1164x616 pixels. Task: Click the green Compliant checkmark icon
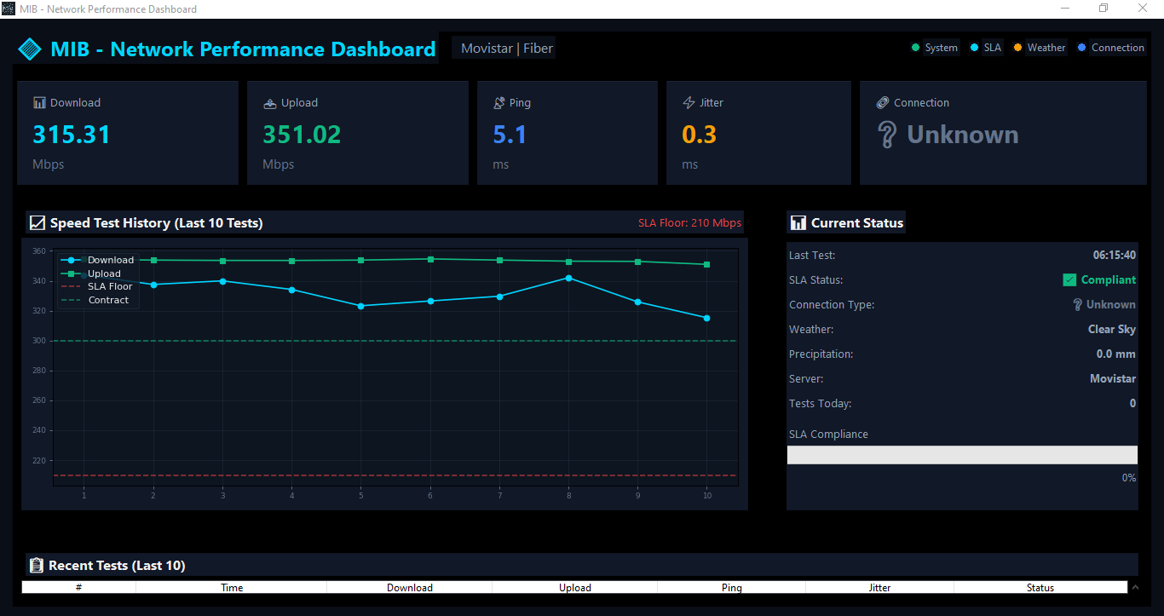click(x=1069, y=279)
